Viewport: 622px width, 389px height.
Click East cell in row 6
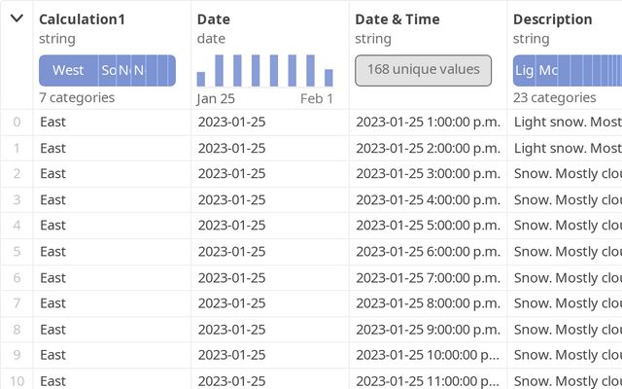pyautogui.click(x=112, y=278)
